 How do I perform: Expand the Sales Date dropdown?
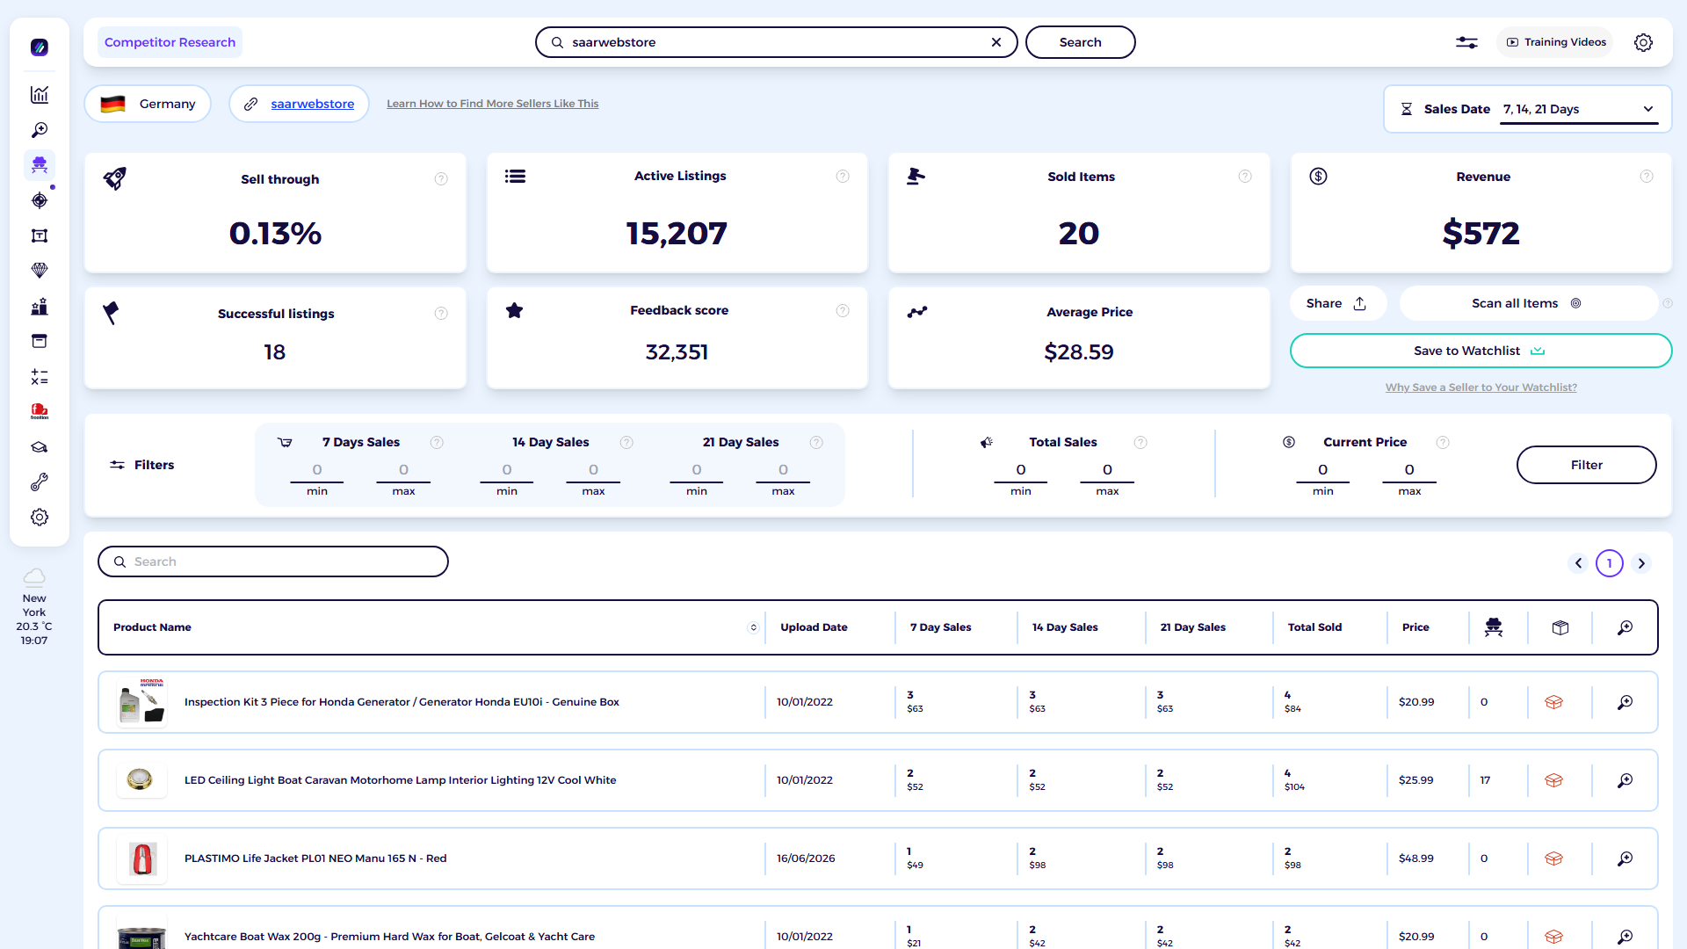(1579, 109)
